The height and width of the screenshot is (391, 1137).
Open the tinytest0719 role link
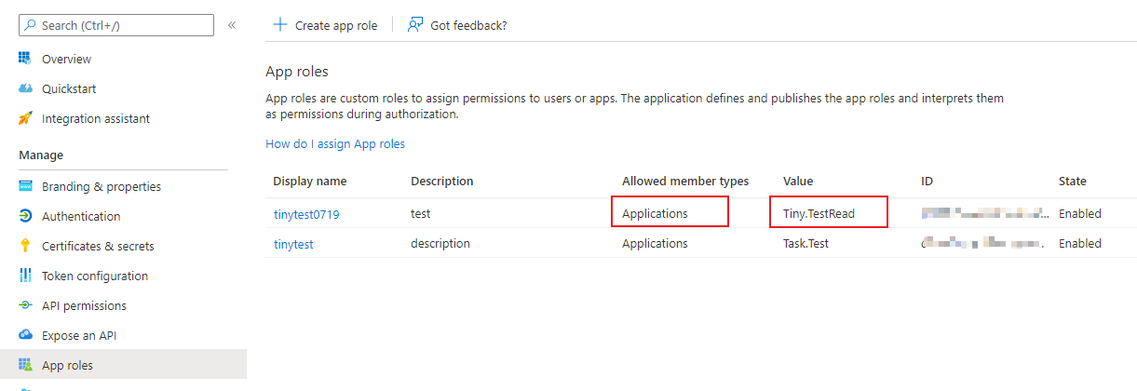(x=306, y=213)
